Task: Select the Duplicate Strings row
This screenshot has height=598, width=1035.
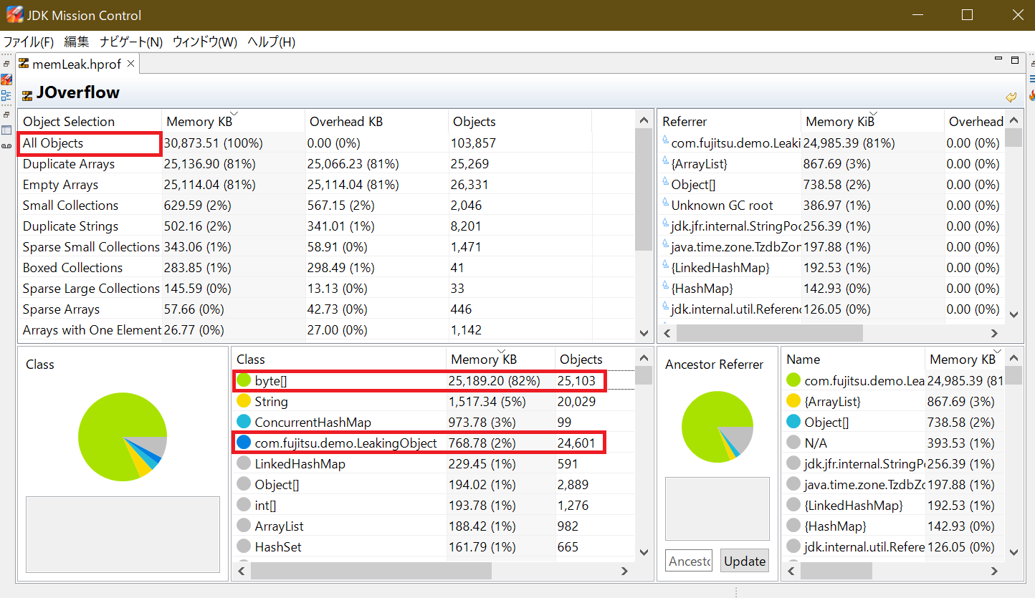Action: 70,226
